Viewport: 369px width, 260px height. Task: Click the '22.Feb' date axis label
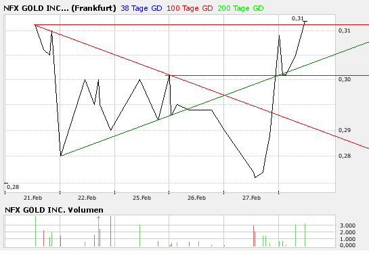[87, 198]
